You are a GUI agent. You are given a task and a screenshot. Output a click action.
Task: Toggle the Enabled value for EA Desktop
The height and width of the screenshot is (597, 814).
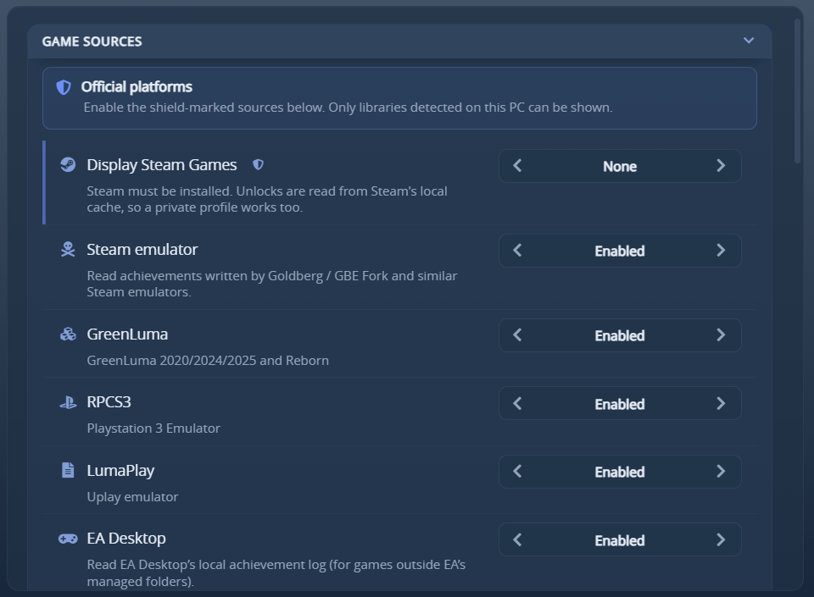[620, 540]
